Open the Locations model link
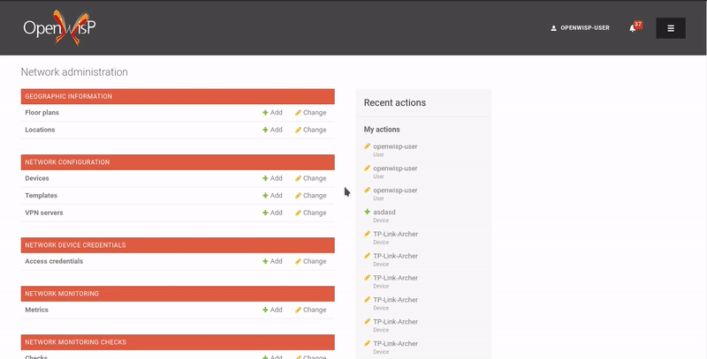Screen dimensions: 707x359 click(40, 130)
